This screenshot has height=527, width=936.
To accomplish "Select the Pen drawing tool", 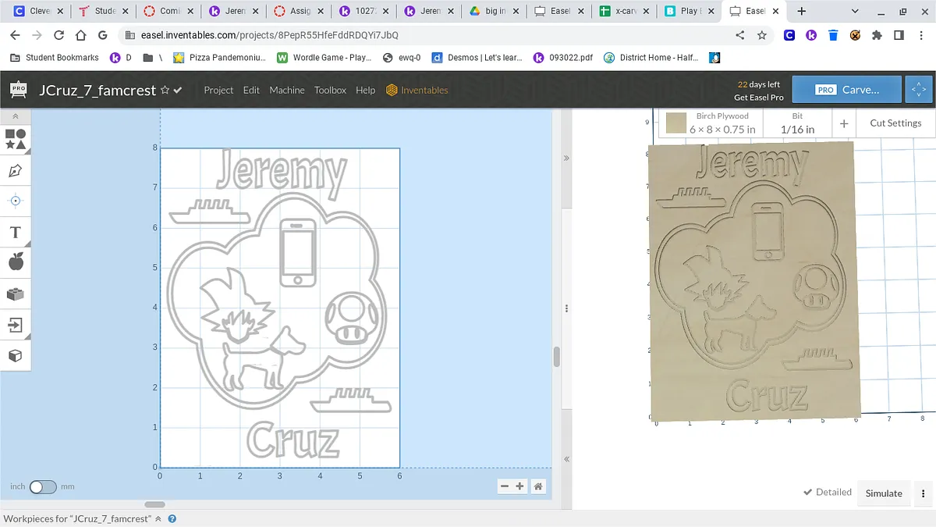I will (16, 171).
